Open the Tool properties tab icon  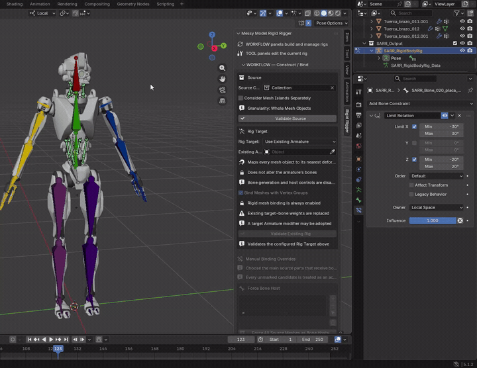[358, 92]
